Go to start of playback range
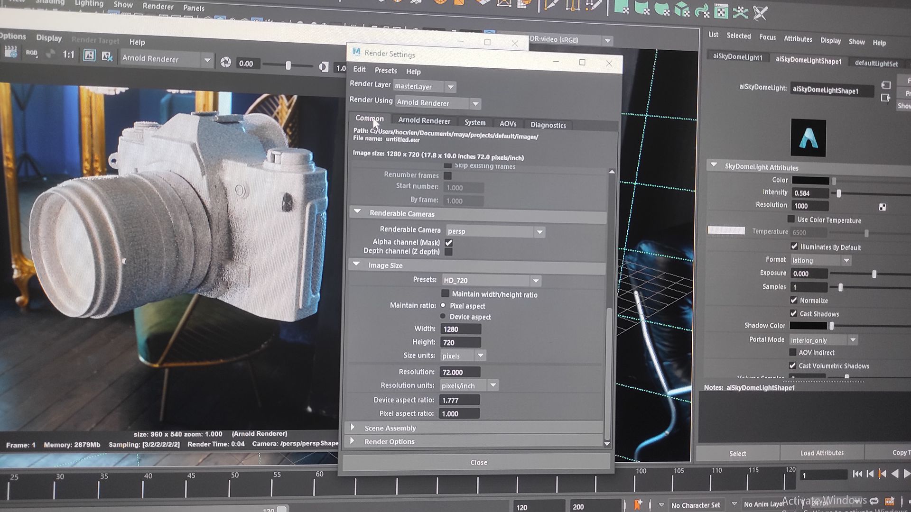This screenshot has width=911, height=512. tap(857, 474)
